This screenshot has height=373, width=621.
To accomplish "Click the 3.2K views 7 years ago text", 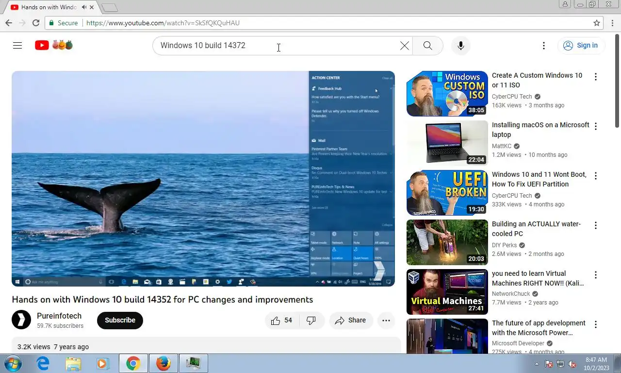I will tap(53, 347).
